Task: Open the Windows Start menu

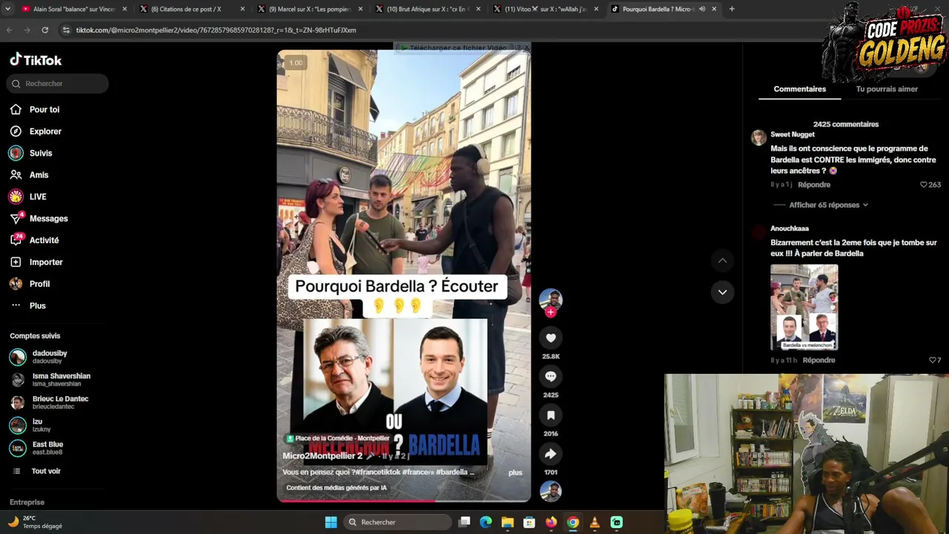Action: click(331, 522)
